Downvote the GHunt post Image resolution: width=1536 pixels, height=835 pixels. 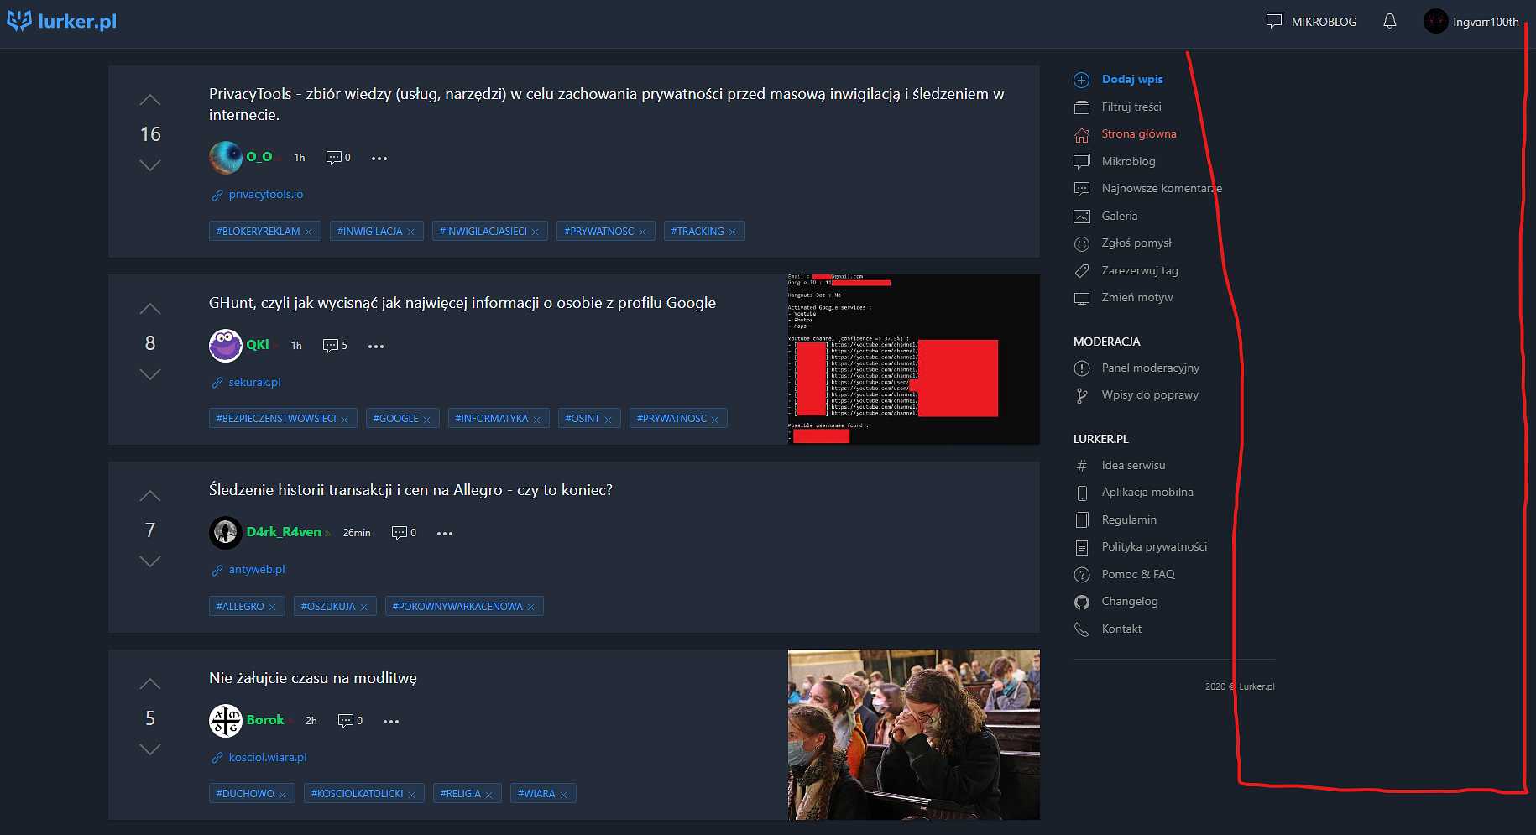pyautogui.click(x=150, y=374)
